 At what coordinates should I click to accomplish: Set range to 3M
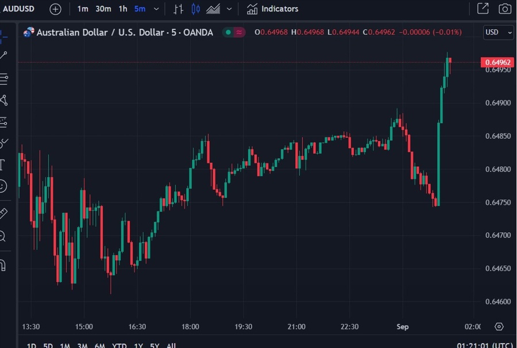(x=82, y=345)
